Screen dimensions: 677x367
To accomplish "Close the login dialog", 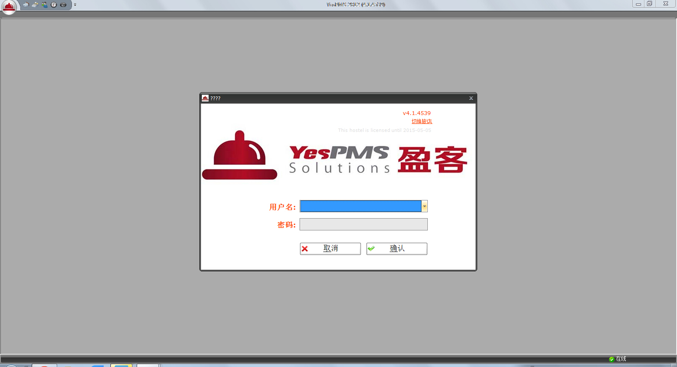I will 471,98.
